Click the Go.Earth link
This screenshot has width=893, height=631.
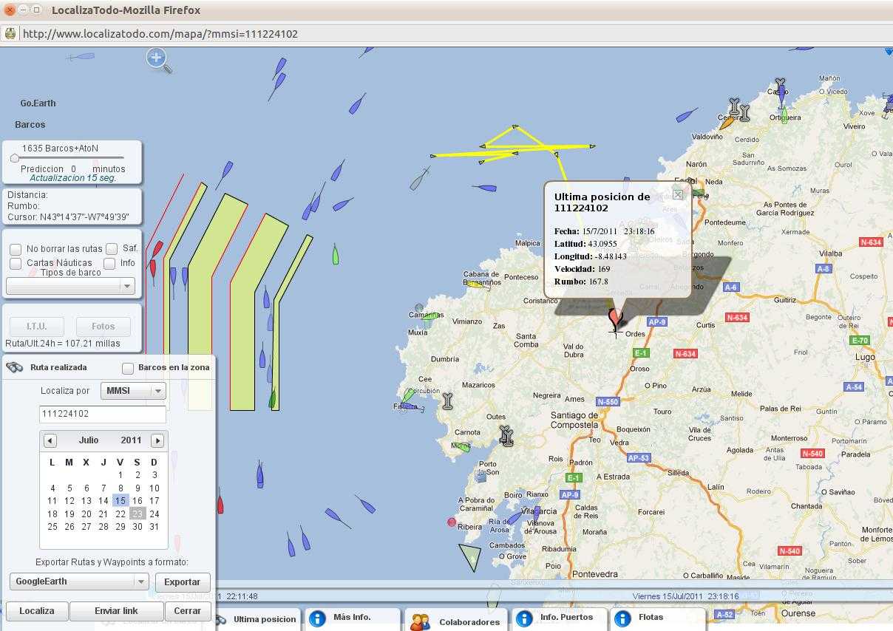[38, 103]
